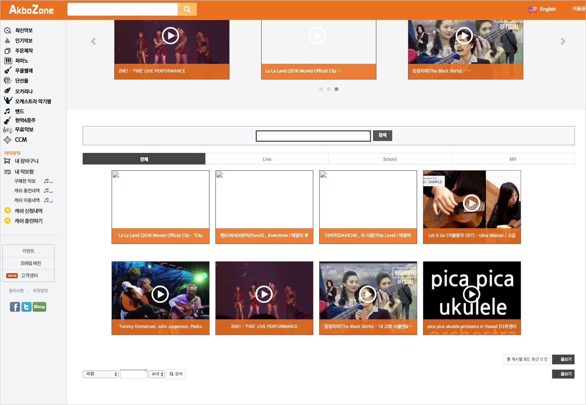Open La La Land Official Clip grid card
This screenshot has height=405, width=586.
pos(160,207)
